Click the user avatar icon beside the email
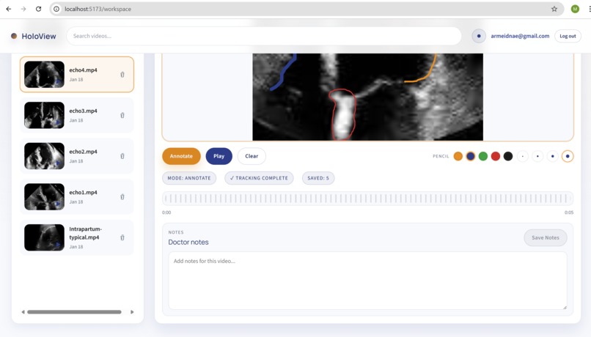This screenshot has width=591, height=337. click(x=479, y=36)
